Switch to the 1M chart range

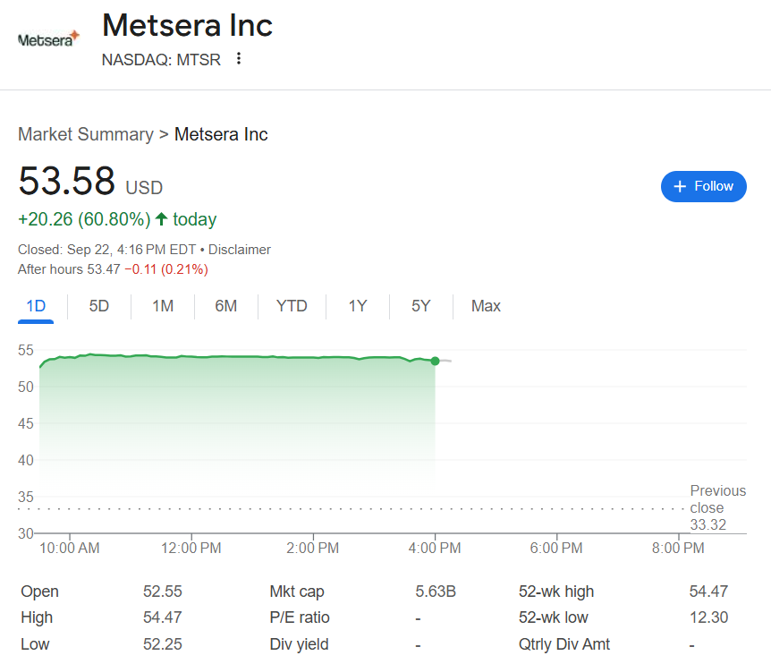pyautogui.click(x=163, y=306)
